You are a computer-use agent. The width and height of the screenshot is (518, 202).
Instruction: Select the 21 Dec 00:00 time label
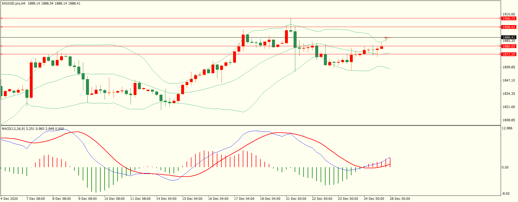[296, 199]
